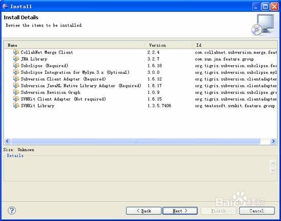Click the SVNKit Client Adapter feature icon

pos(16,99)
